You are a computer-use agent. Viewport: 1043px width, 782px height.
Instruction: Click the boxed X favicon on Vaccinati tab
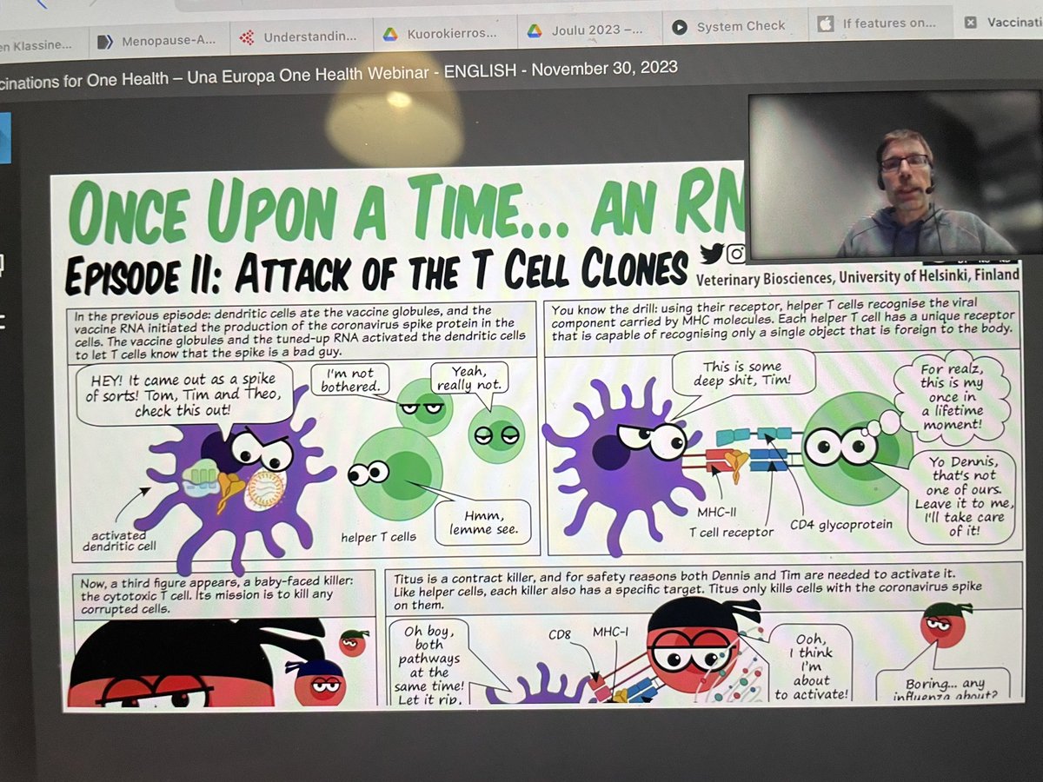click(971, 23)
